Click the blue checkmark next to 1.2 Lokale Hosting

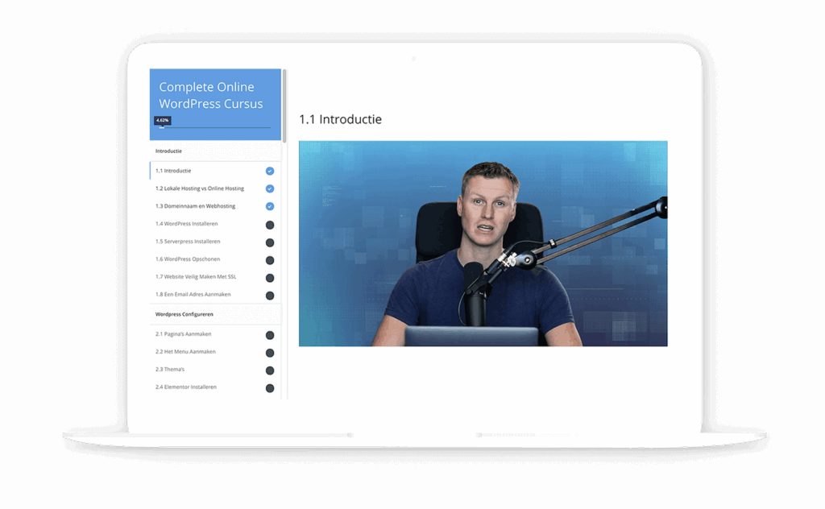pyautogui.click(x=270, y=188)
